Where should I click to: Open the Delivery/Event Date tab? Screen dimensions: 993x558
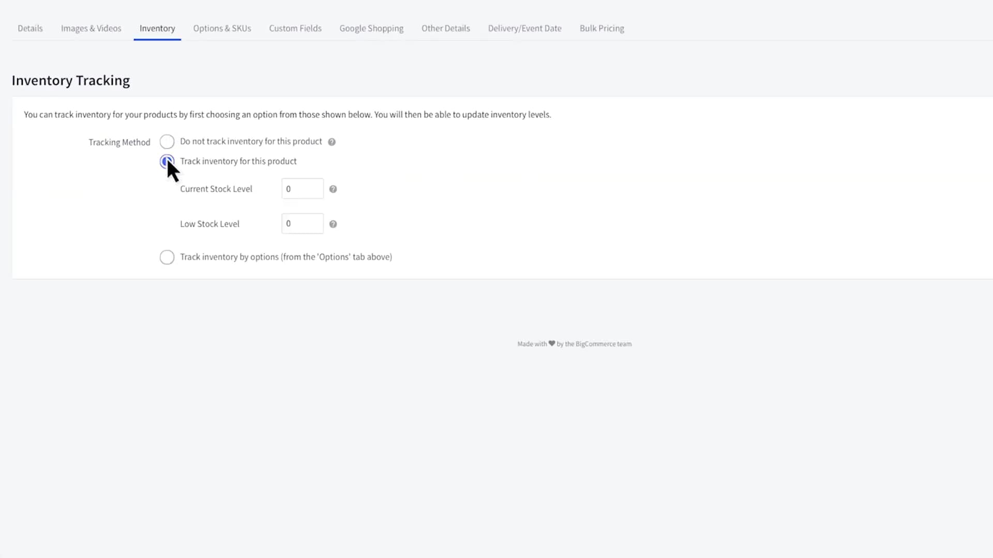click(x=524, y=28)
